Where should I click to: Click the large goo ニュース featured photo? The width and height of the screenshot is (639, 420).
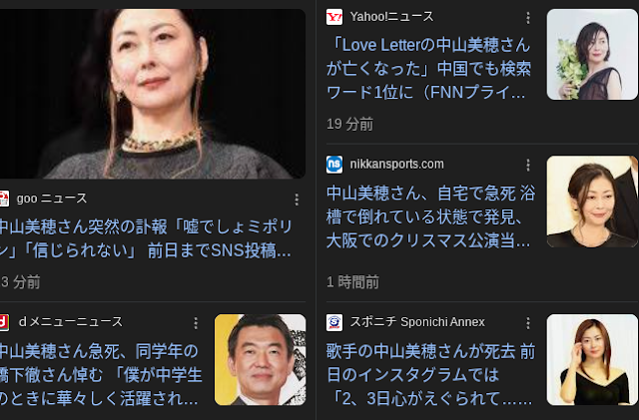153,94
